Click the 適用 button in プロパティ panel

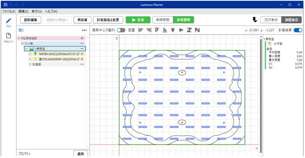point(80,154)
